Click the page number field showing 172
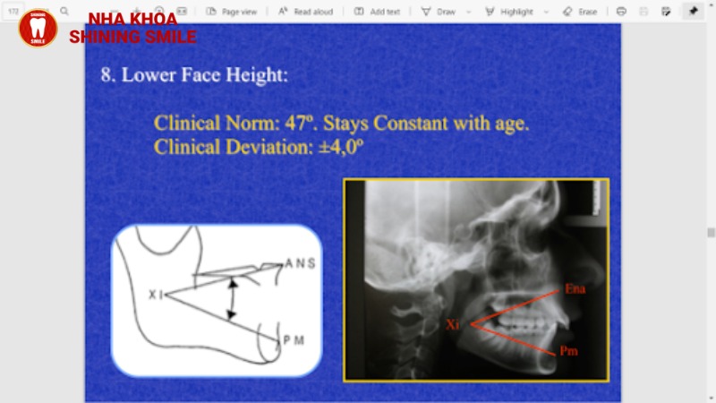Viewport: 716px width, 403px height. [x=13, y=12]
